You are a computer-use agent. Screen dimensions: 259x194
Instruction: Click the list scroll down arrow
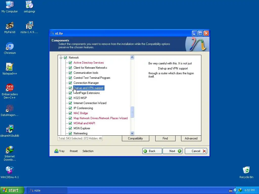(132, 133)
